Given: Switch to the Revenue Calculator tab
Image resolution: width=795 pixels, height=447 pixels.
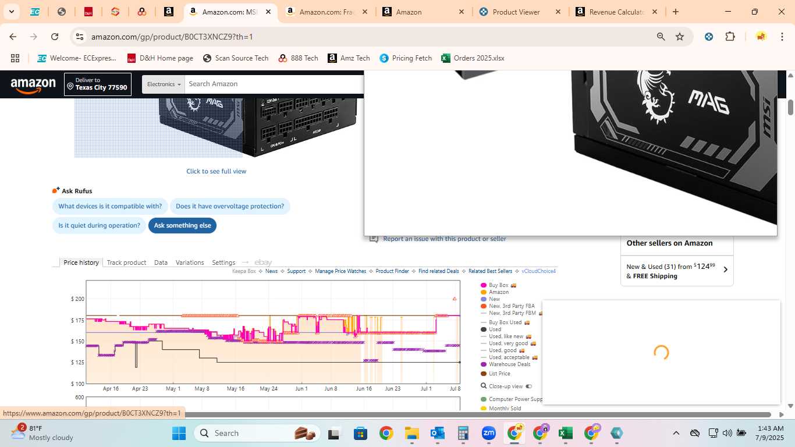Looking at the screenshot, I should (x=616, y=12).
